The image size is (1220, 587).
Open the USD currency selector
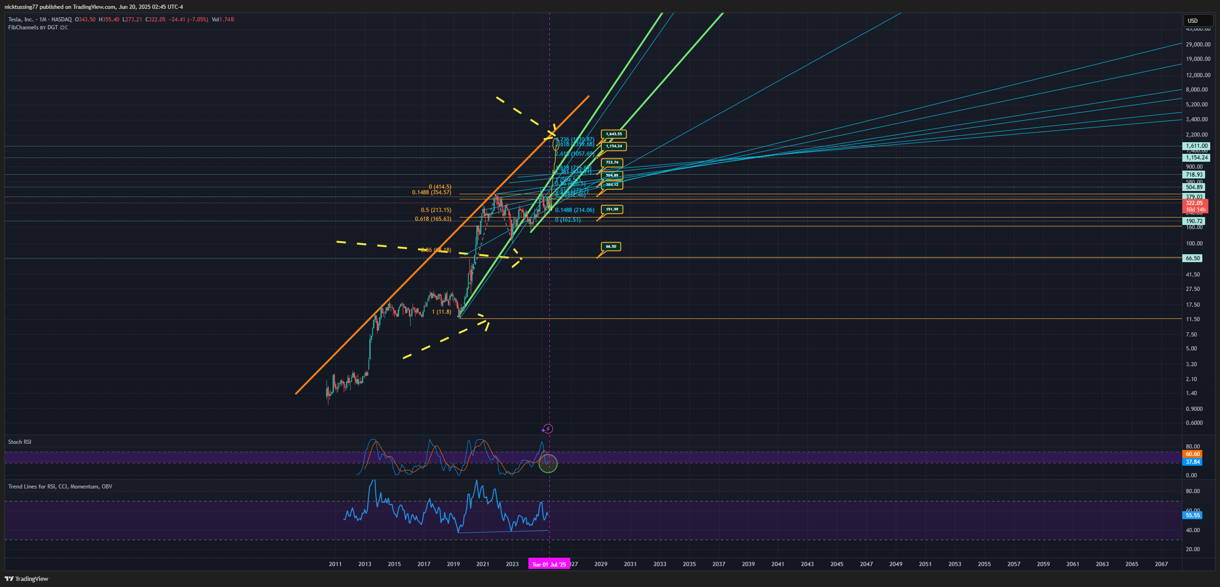click(1198, 20)
